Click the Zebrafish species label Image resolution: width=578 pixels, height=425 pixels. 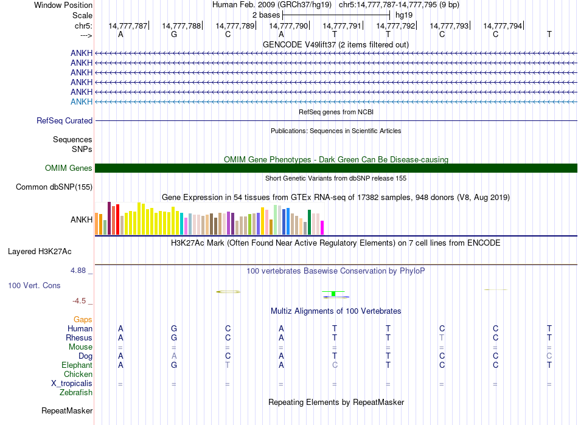(x=76, y=393)
